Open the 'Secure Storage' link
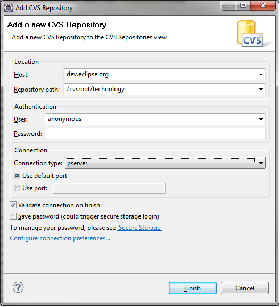The image size is (280, 307). pyautogui.click(x=139, y=228)
